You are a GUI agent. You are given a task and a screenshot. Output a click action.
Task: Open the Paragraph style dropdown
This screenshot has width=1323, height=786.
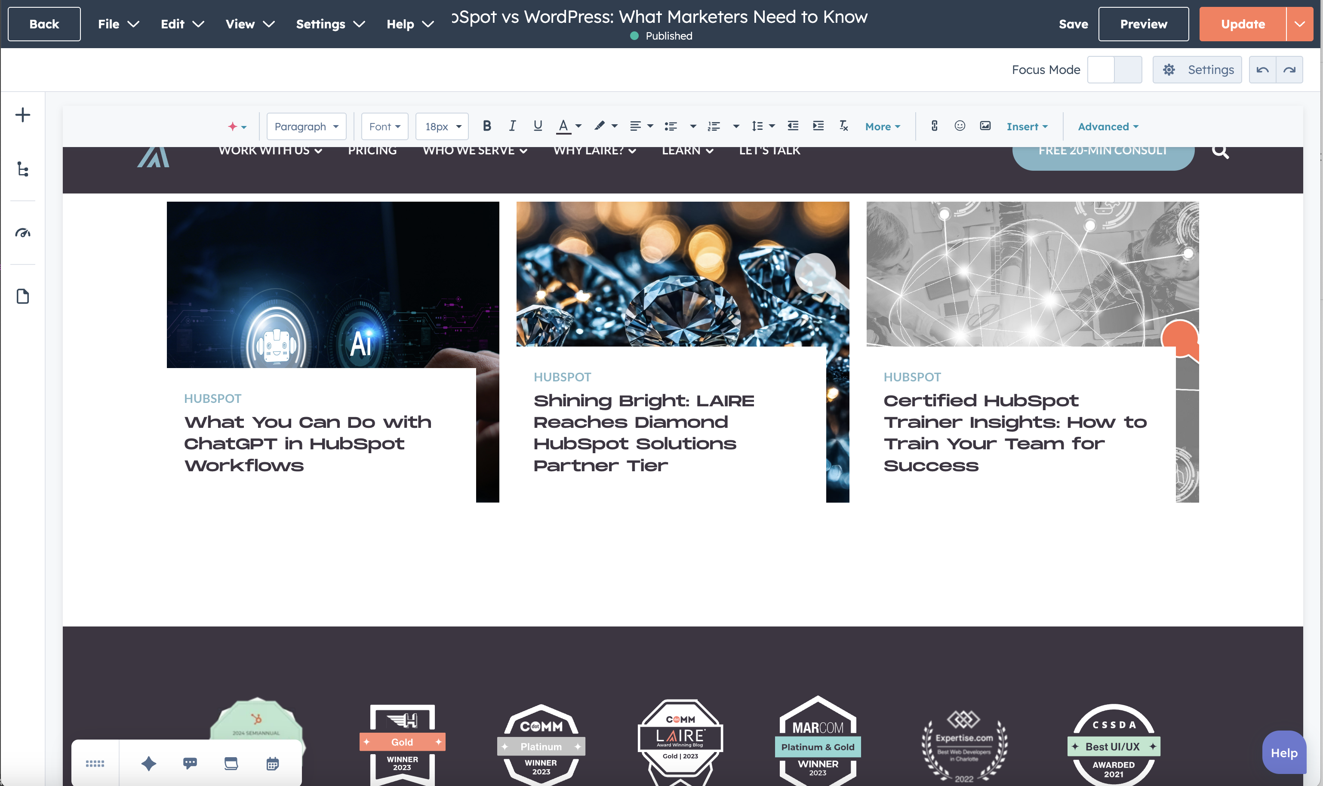point(306,126)
